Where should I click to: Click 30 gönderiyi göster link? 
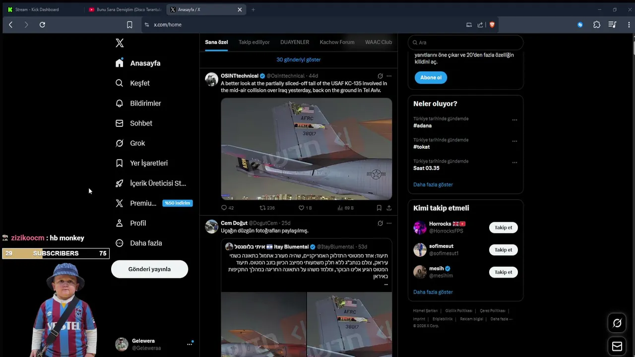coord(299,59)
